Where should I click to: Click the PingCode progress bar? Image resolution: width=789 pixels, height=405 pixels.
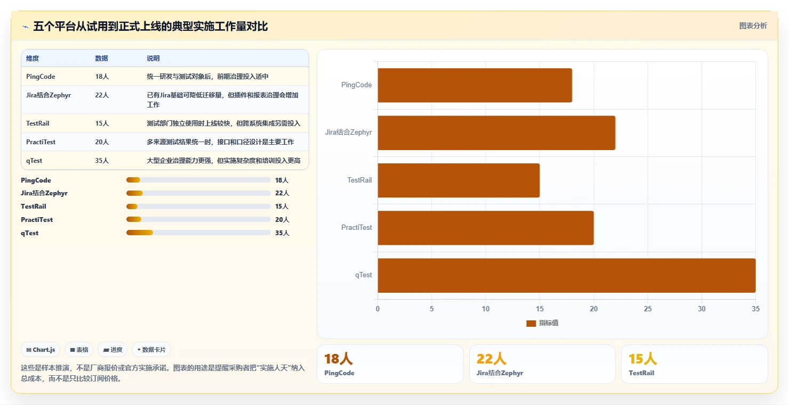click(x=198, y=180)
